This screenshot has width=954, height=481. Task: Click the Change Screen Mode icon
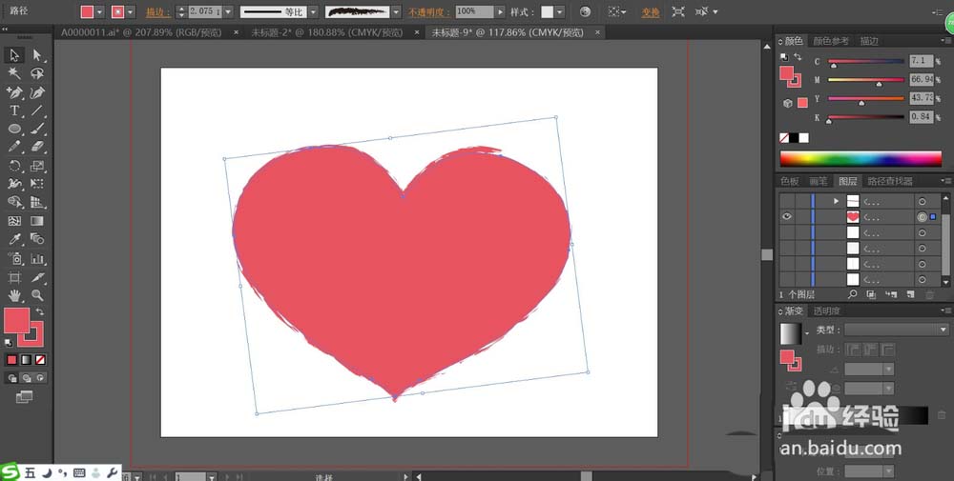pos(25,397)
